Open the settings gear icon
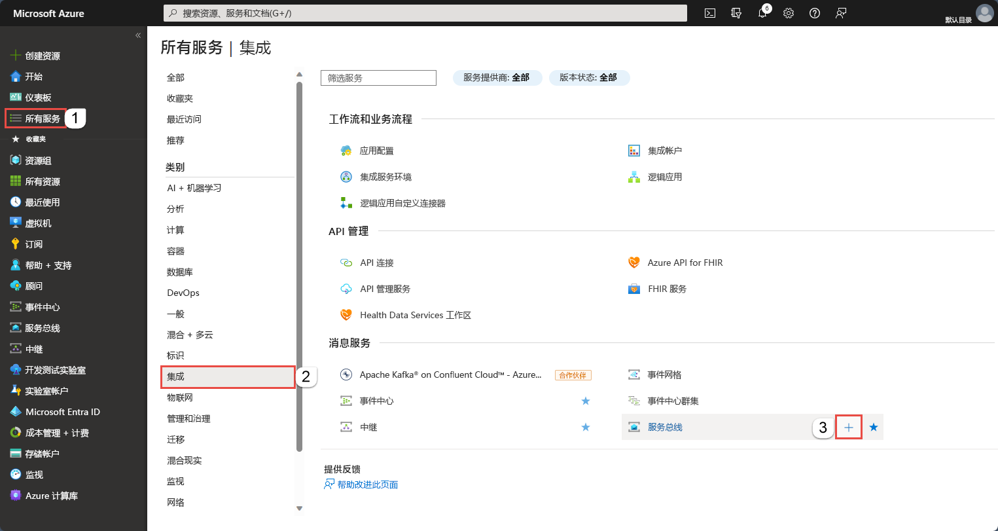This screenshot has height=531, width=998. click(x=789, y=13)
